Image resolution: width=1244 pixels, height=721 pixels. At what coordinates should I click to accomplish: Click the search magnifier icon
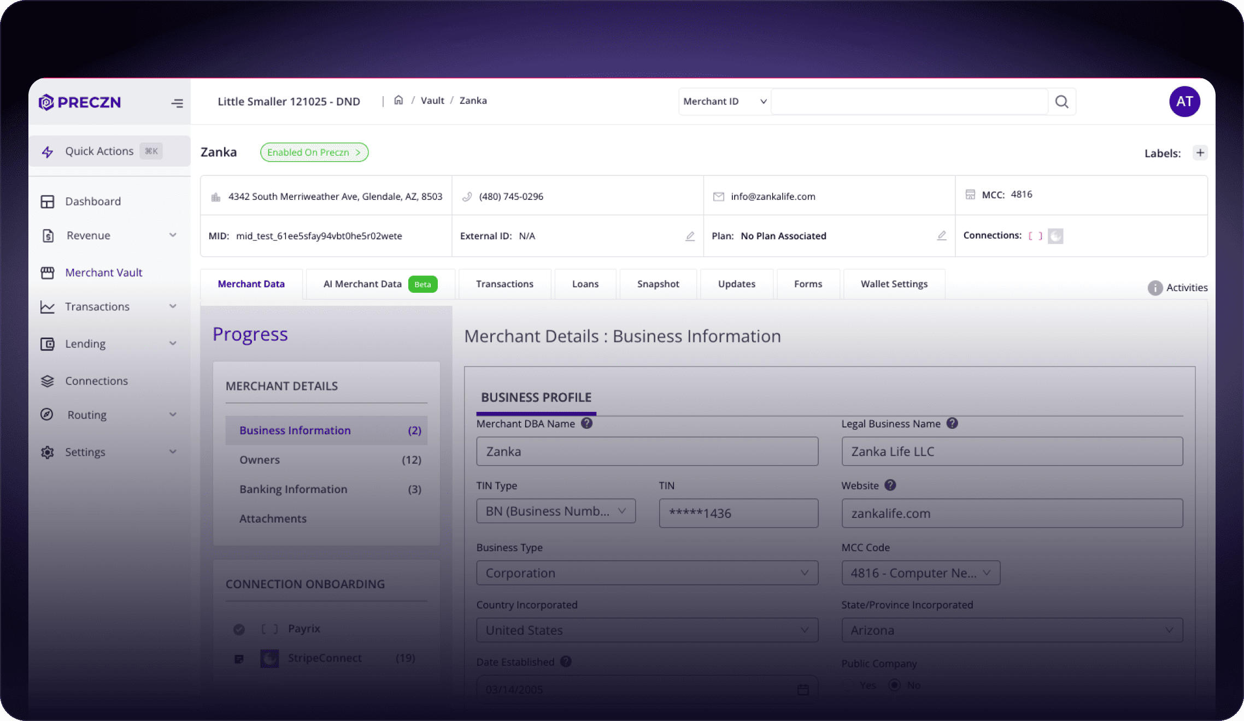tap(1061, 102)
